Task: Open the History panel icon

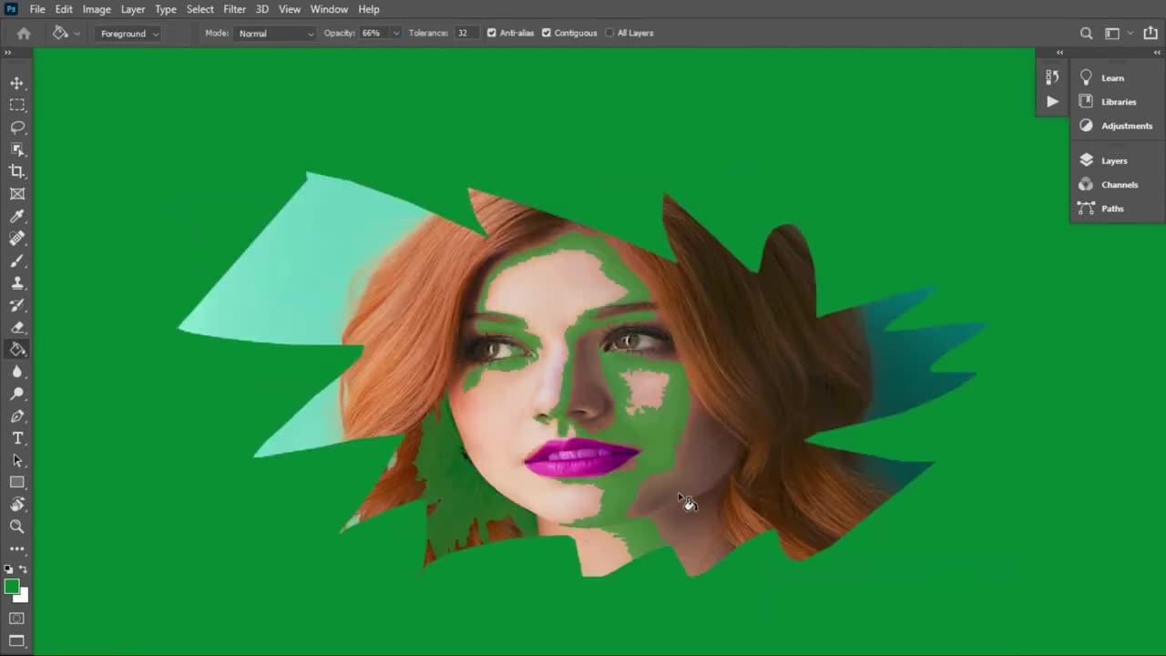Action: pos(1052,77)
